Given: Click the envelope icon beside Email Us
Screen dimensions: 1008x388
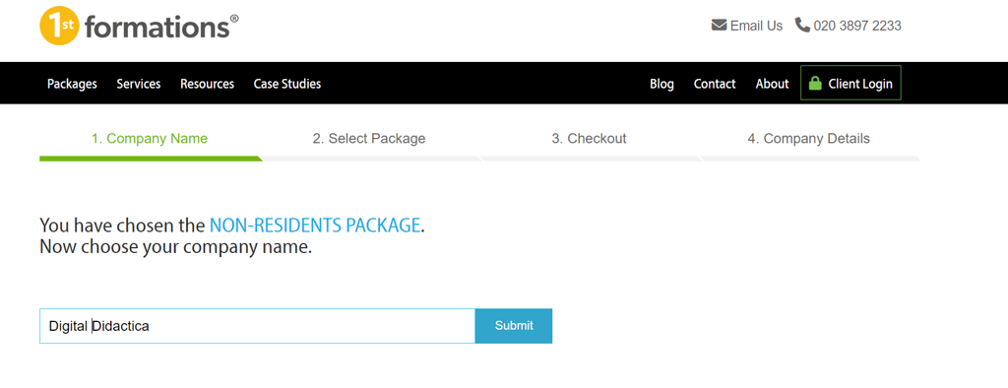Looking at the screenshot, I should coord(719,25).
